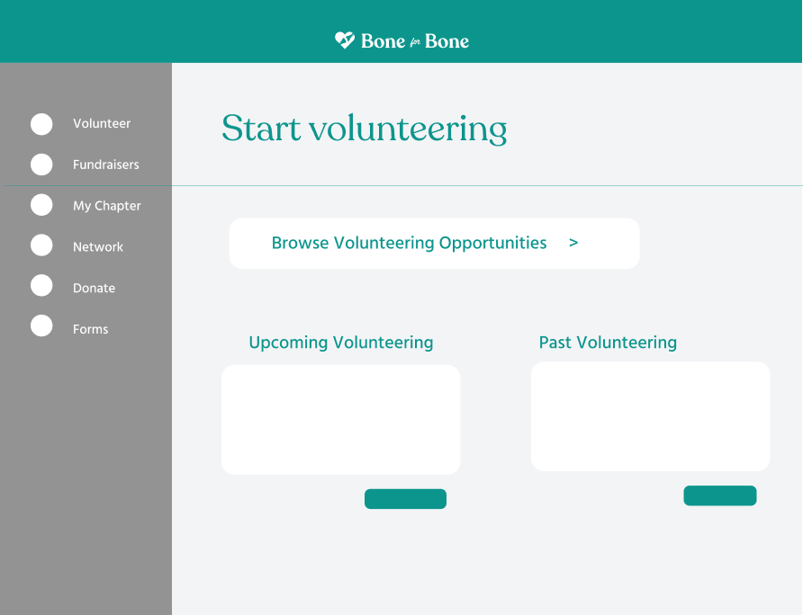803x615 pixels.
Task: Click the circle icon beside My Chapter
Action: 41,205
